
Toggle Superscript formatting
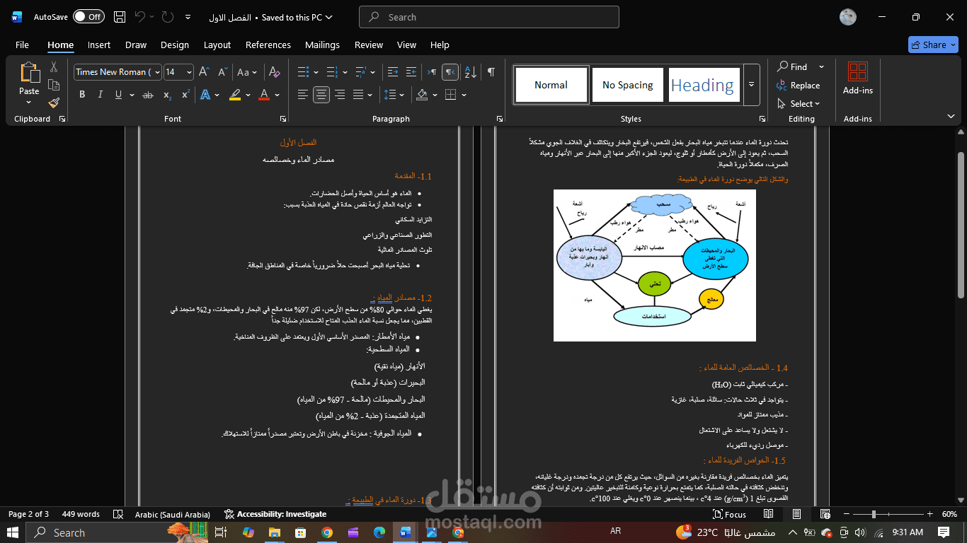185,95
